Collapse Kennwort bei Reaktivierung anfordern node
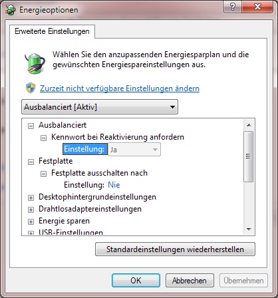278x298 pixels. click(x=43, y=138)
